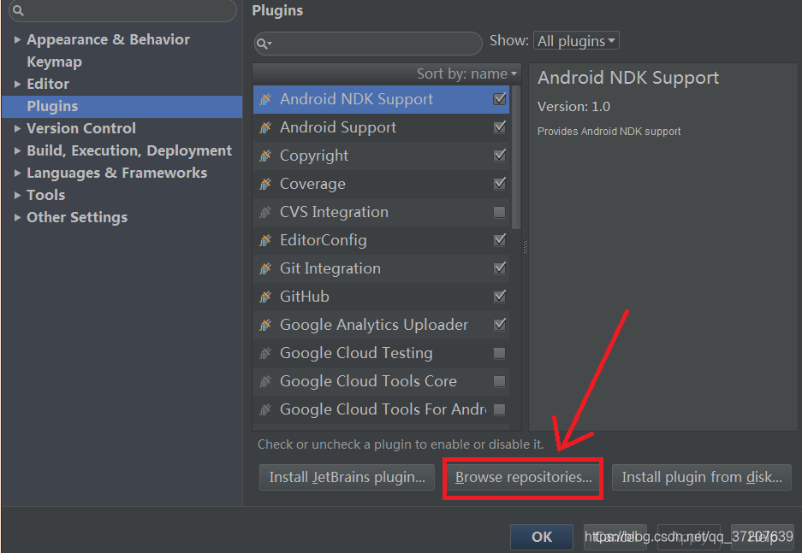This screenshot has height=553, width=802.
Task: Click Install plugin from disk button
Action: 701,477
